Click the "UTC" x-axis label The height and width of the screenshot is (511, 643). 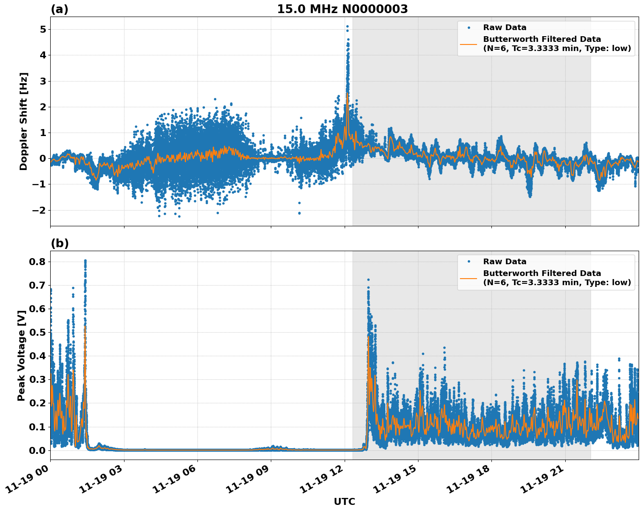pyautogui.click(x=344, y=502)
